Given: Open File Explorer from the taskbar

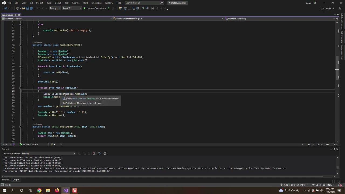Looking at the screenshot, I should [48, 190].
